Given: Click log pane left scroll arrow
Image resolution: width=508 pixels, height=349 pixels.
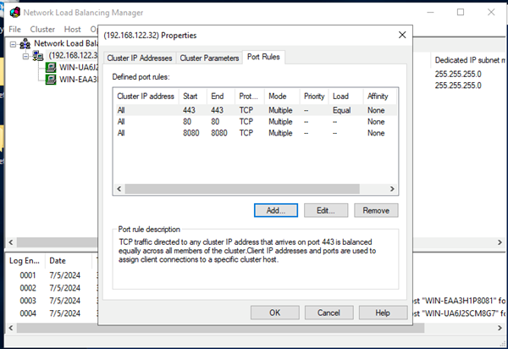Looking at the screenshot, I should [x=11, y=328].
